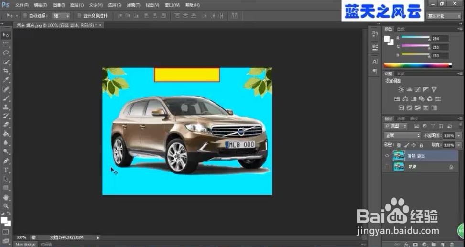This screenshot has height=247, width=465.
Task: Add a Channel Mixer adjustment
Action: point(430,99)
